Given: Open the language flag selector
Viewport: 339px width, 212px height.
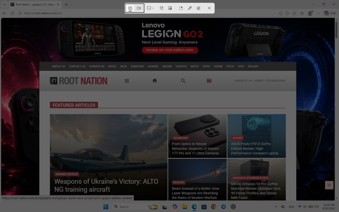Looking at the screenshot, I should (x=209, y=81).
